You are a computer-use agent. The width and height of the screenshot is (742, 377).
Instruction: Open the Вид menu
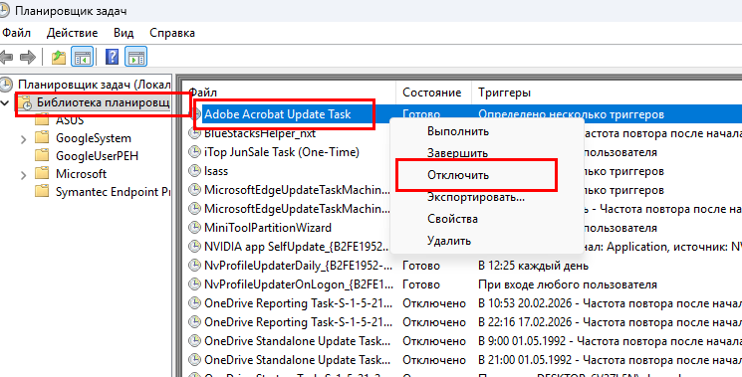(124, 33)
